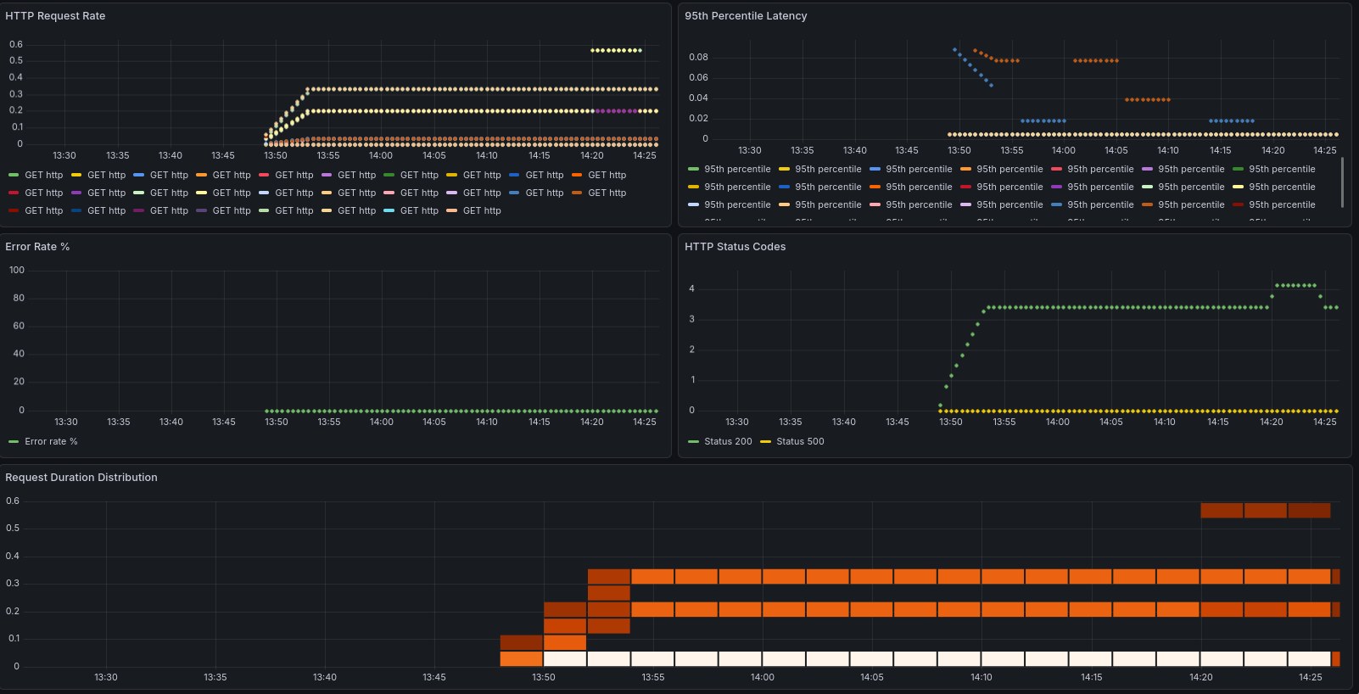This screenshot has width=1359, height=694.
Task: Click the 14:00 axis label on duration heatmap
Action: [x=762, y=677]
